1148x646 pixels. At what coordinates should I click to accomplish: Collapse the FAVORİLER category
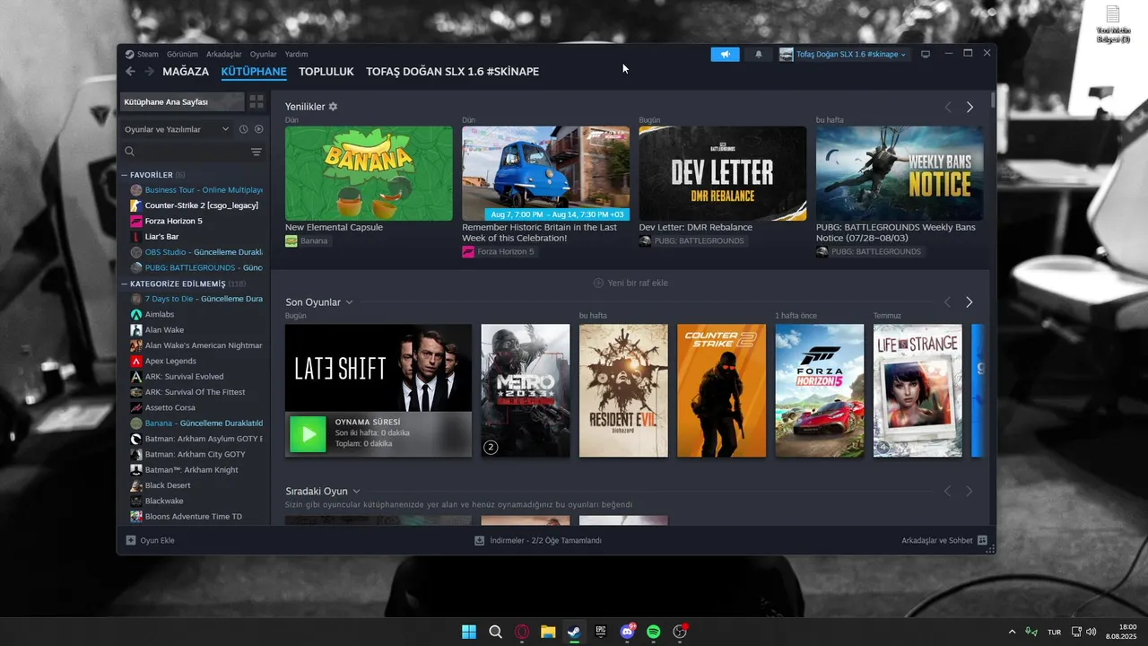125,175
